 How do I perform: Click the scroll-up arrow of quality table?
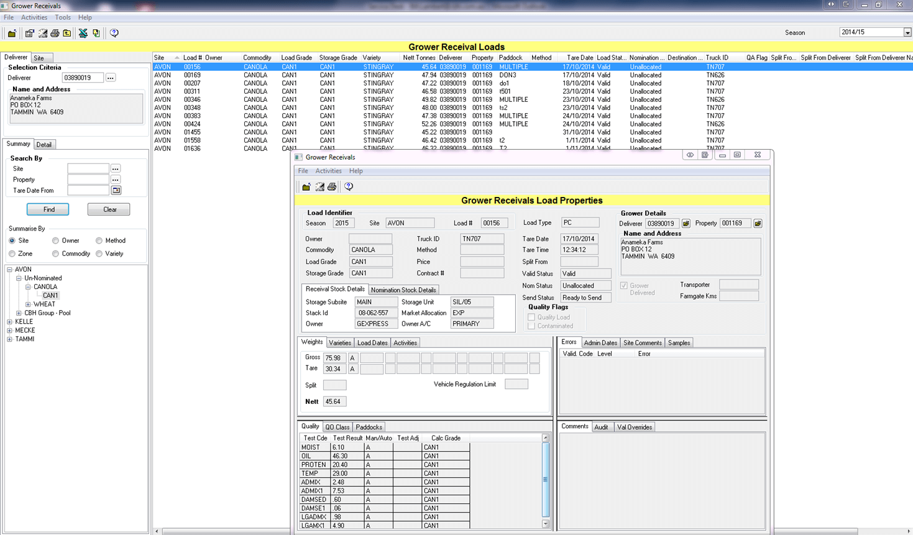[546, 438]
